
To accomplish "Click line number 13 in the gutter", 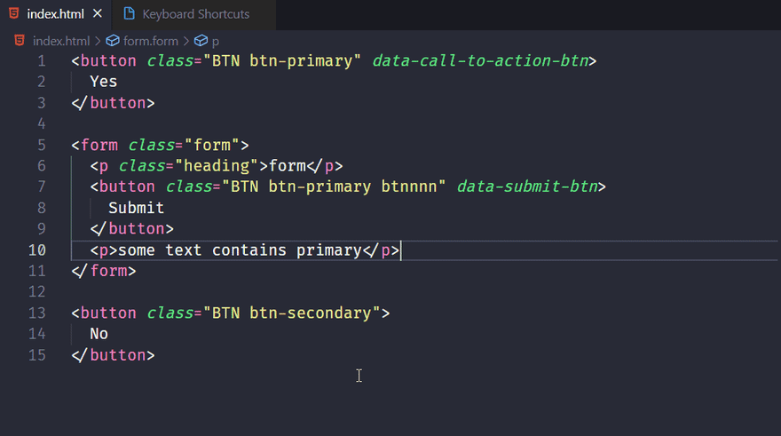I will point(37,313).
